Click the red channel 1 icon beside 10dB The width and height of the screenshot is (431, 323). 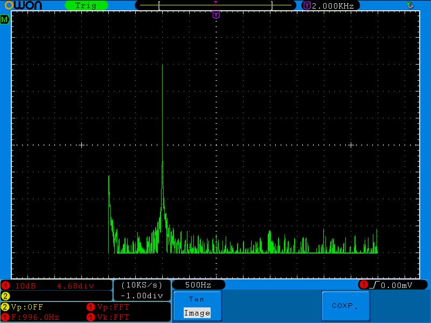click(5, 286)
